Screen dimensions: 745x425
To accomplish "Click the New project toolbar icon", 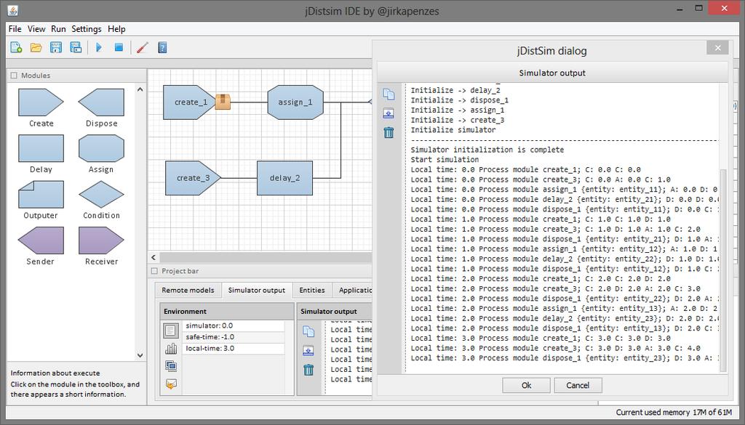I will point(16,47).
